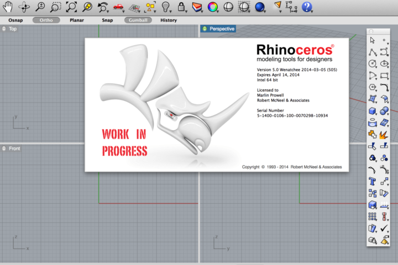Click the Rhinoceros splash screen image

pos(217,105)
